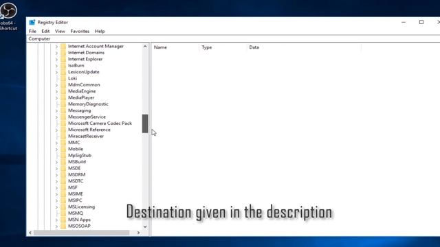
Task: Select the MiracastReceiver folder icon
Action: (x=63, y=136)
